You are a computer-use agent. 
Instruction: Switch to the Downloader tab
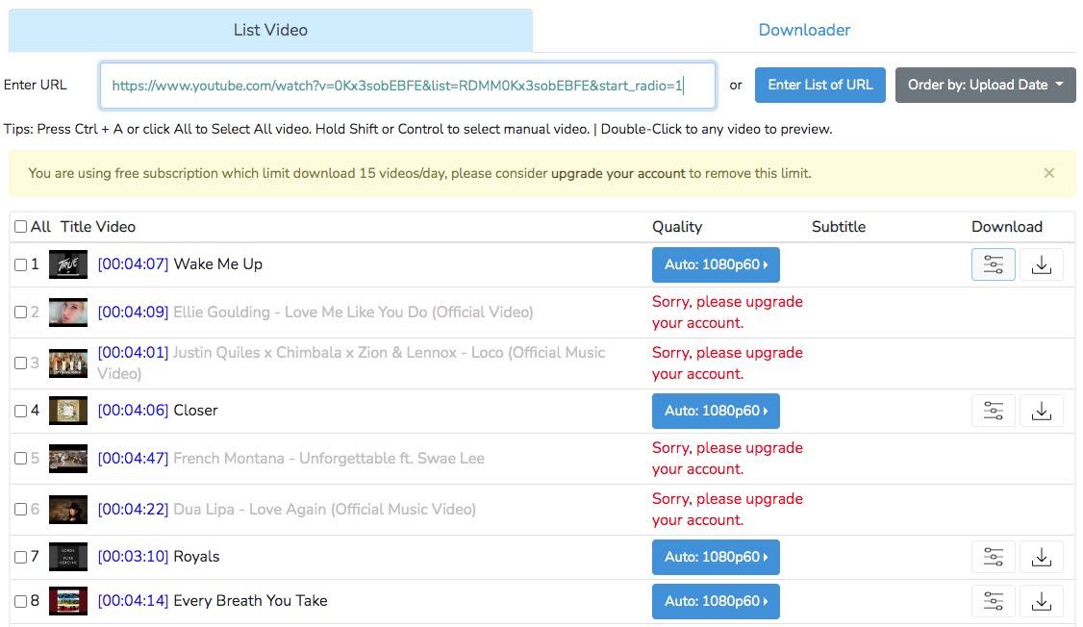pyautogui.click(x=804, y=30)
